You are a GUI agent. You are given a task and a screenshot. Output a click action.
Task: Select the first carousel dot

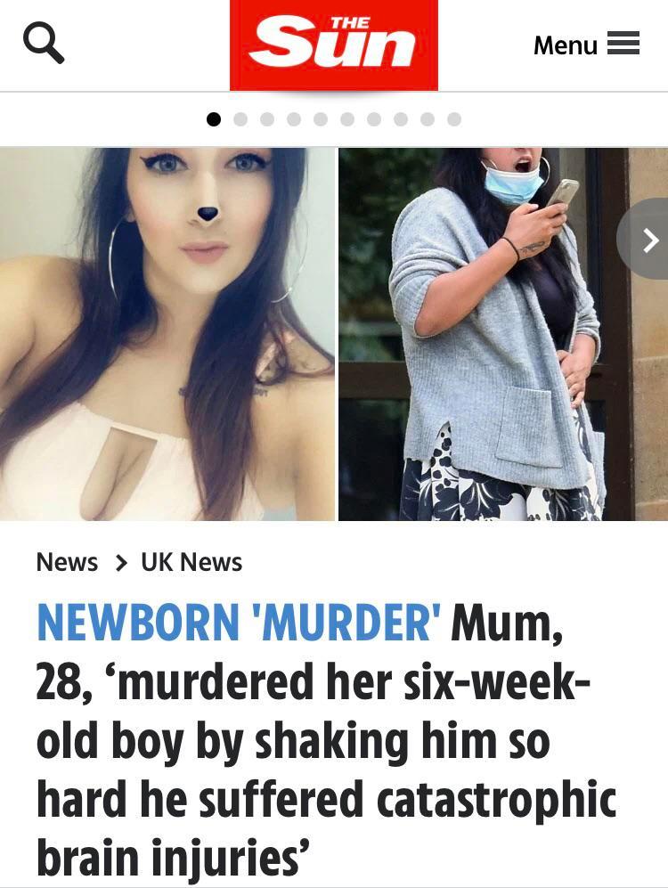pos(214,119)
